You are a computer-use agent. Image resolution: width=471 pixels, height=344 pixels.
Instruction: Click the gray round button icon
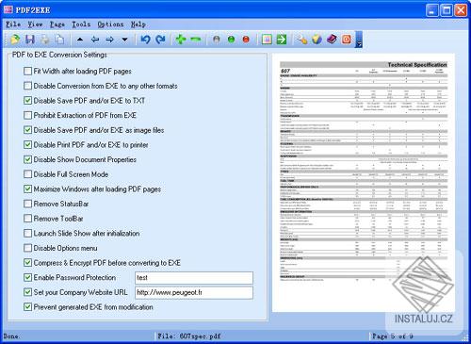(217, 40)
